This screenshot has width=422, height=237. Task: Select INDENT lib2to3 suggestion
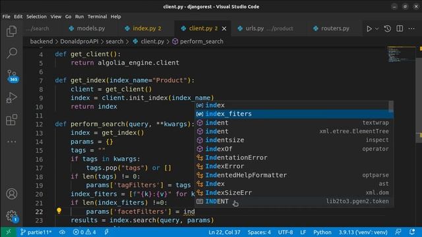[294, 201]
